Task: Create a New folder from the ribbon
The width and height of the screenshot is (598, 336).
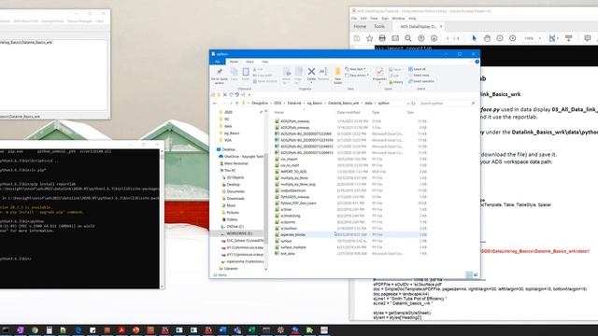Action: click(x=338, y=76)
